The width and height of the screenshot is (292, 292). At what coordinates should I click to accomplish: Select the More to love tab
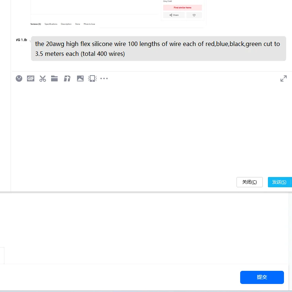click(89, 24)
